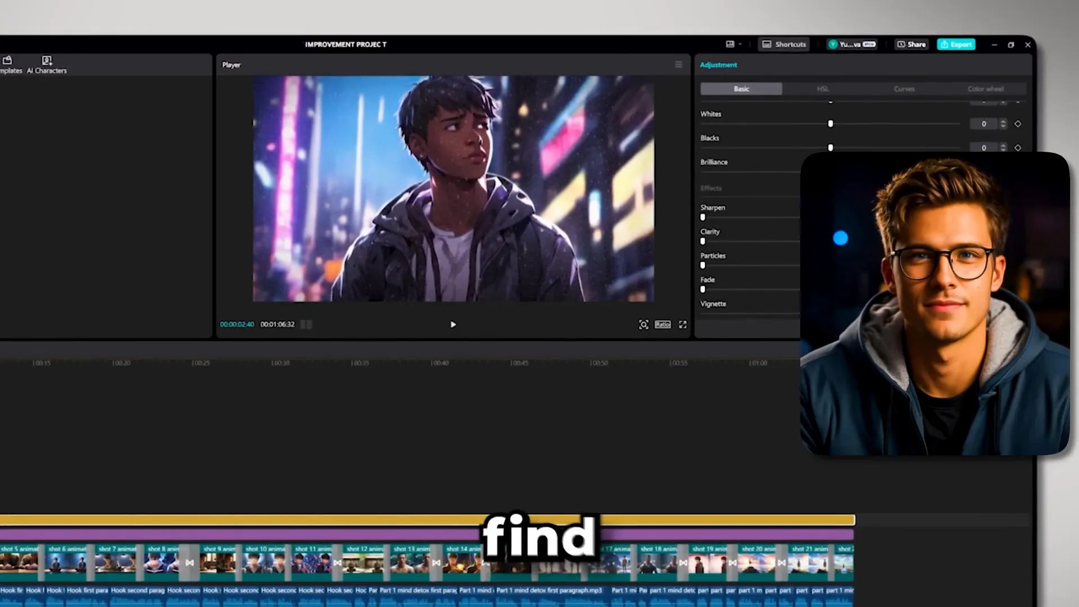
Task: Add a keyframe for Blacks
Action: click(1018, 148)
